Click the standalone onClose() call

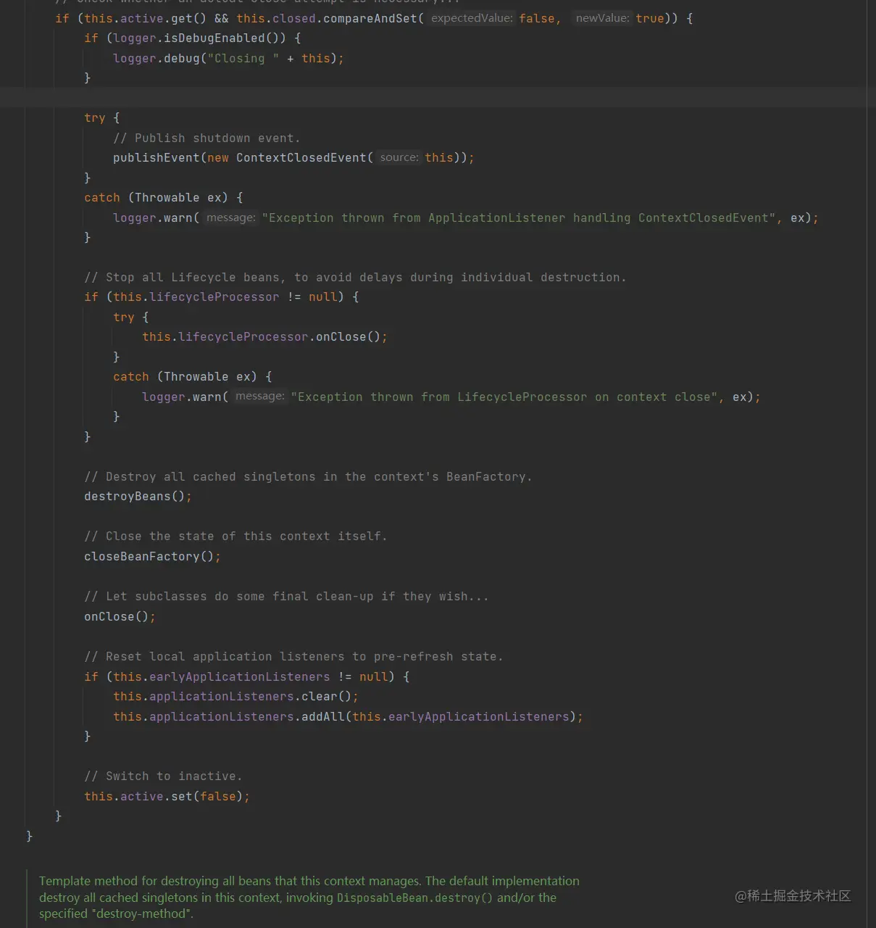(x=120, y=616)
